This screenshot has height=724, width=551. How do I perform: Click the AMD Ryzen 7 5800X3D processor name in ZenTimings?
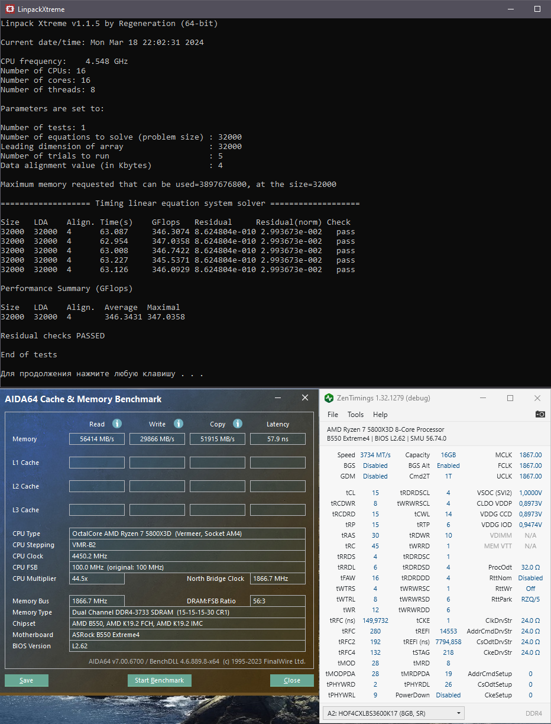(x=385, y=429)
